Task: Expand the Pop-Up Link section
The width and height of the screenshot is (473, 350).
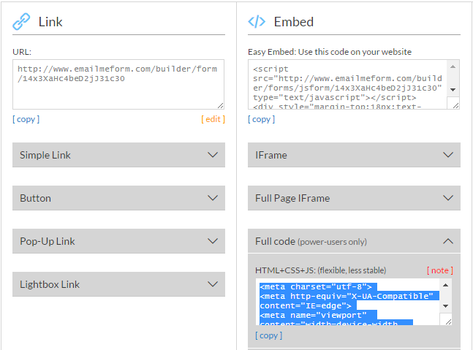Action: click(x=118, y=241)
